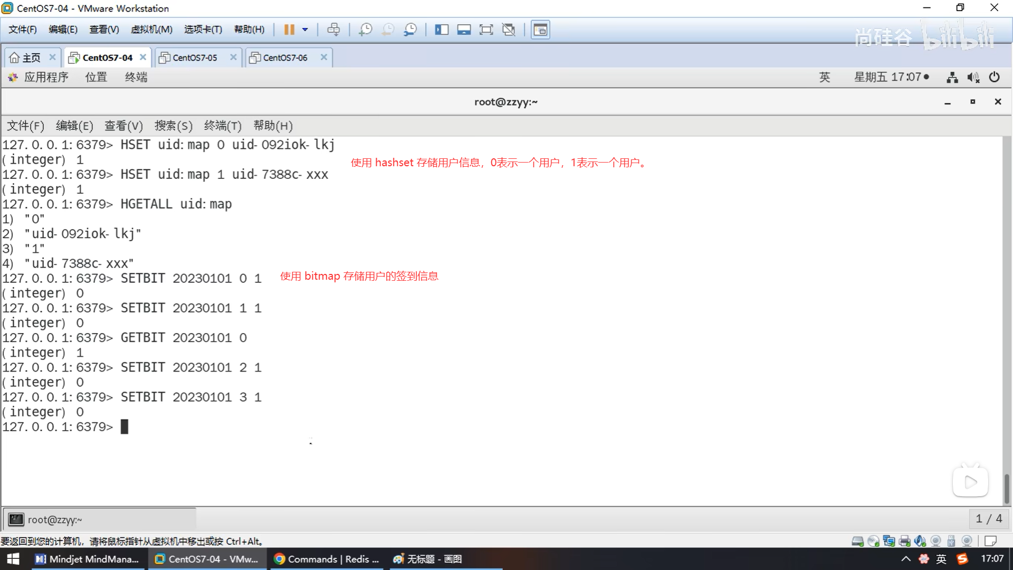Screen dimensions: 1013x570
Task: Toggle the library sidebar panel
Action: point(442,30)
